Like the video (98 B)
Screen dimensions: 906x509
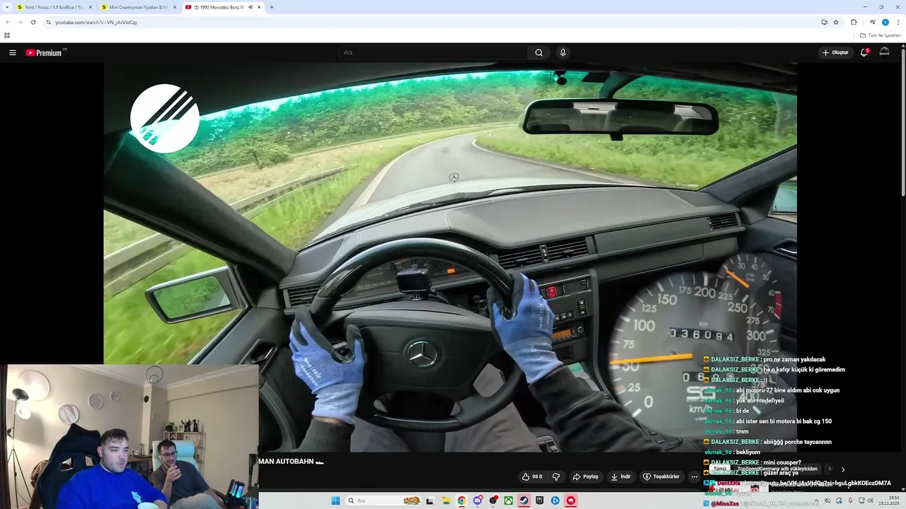[532, 476]
